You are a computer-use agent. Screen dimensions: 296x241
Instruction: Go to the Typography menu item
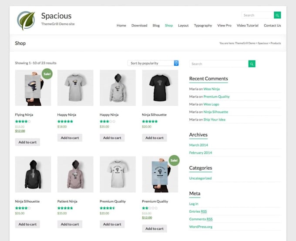(x=203, y=26)
